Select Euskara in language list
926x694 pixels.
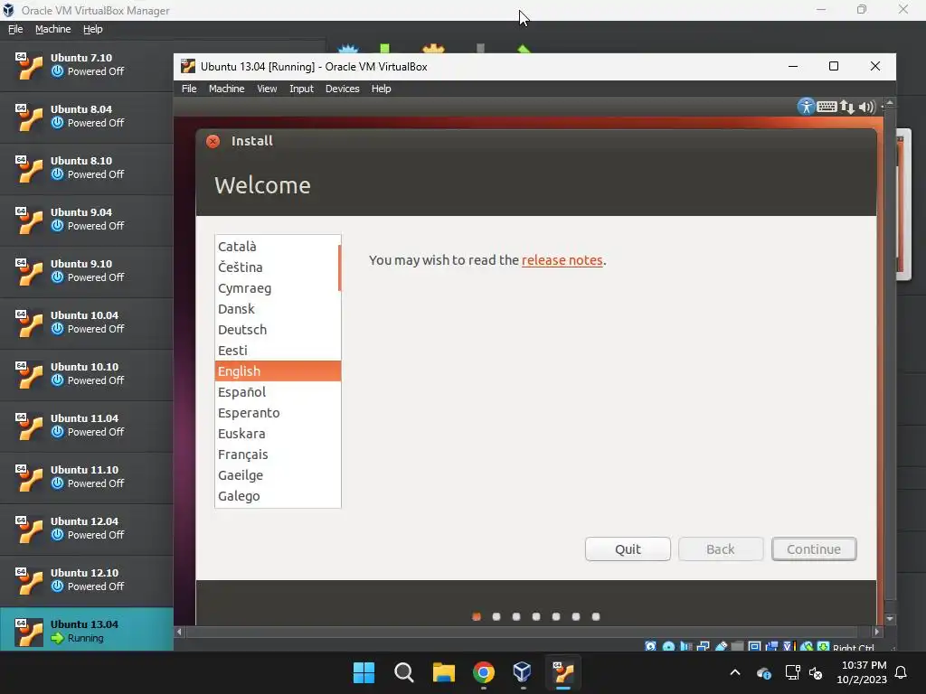277,433
